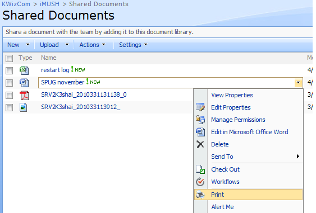316x213 pixels.
Task: Click the Upload toolbar button
Action: tap(49, 45)
